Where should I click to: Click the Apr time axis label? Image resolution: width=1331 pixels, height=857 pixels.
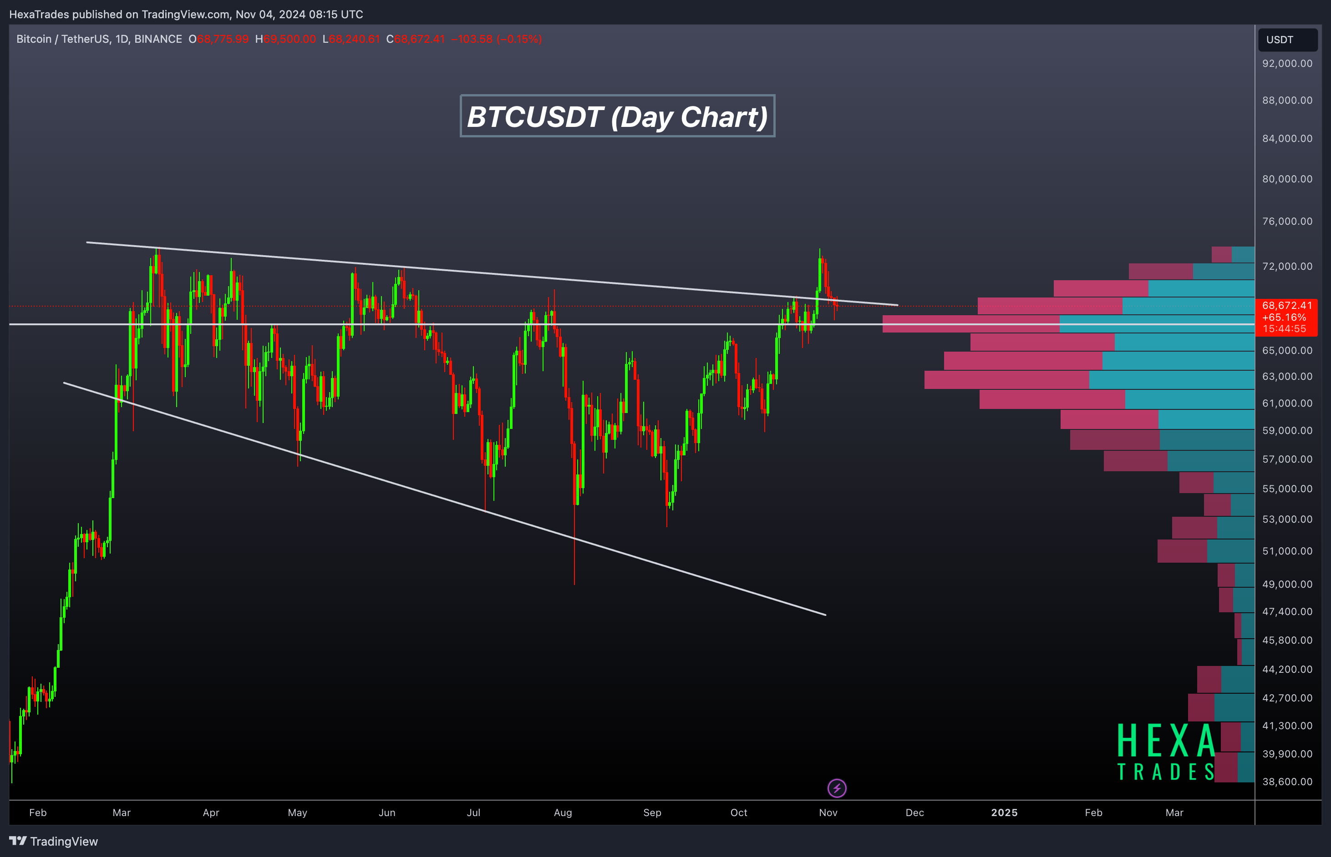211,812
